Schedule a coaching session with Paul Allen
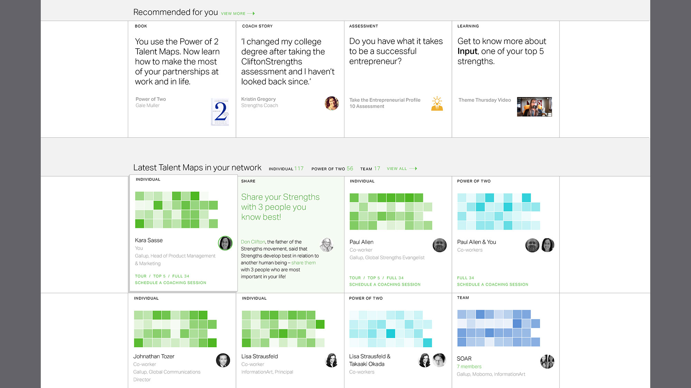The image size is (691, 388). 385,285
